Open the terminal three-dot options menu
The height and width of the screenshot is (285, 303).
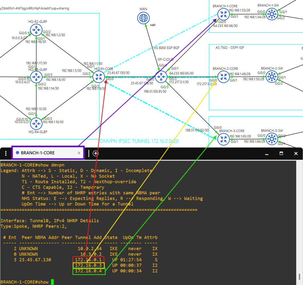point(6,153)
